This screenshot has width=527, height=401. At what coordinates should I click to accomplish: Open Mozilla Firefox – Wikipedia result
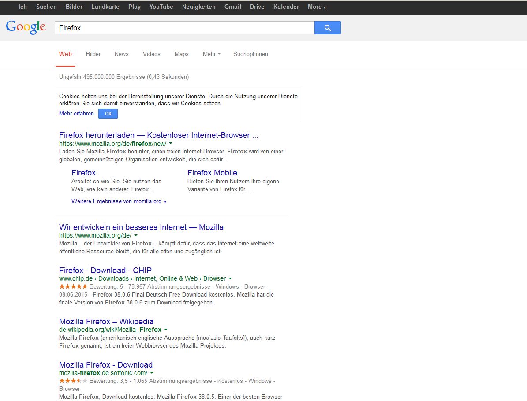pos(106,322)
